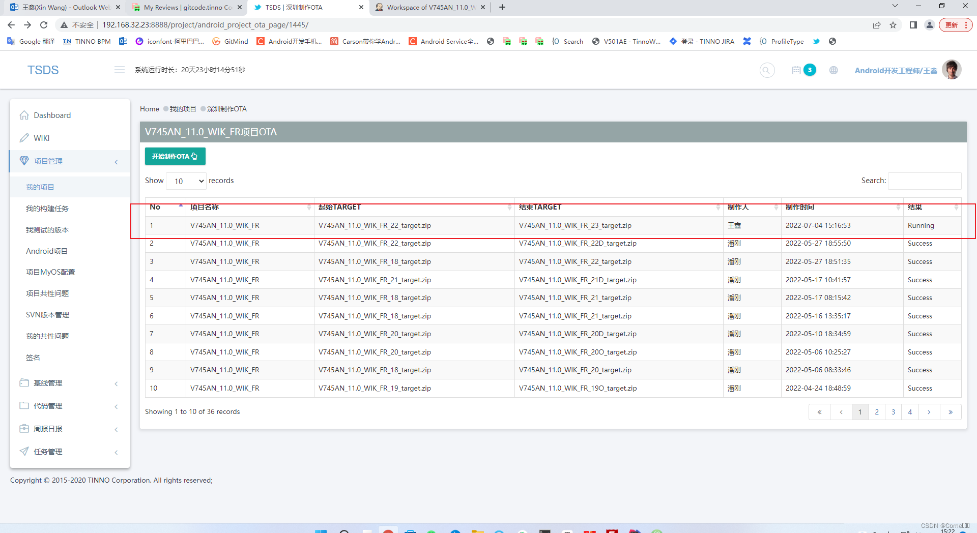Viewport: 977px width, 533px height.
Task: Collapse the 项目管理 sidebar section
Action: click(70, 161)
